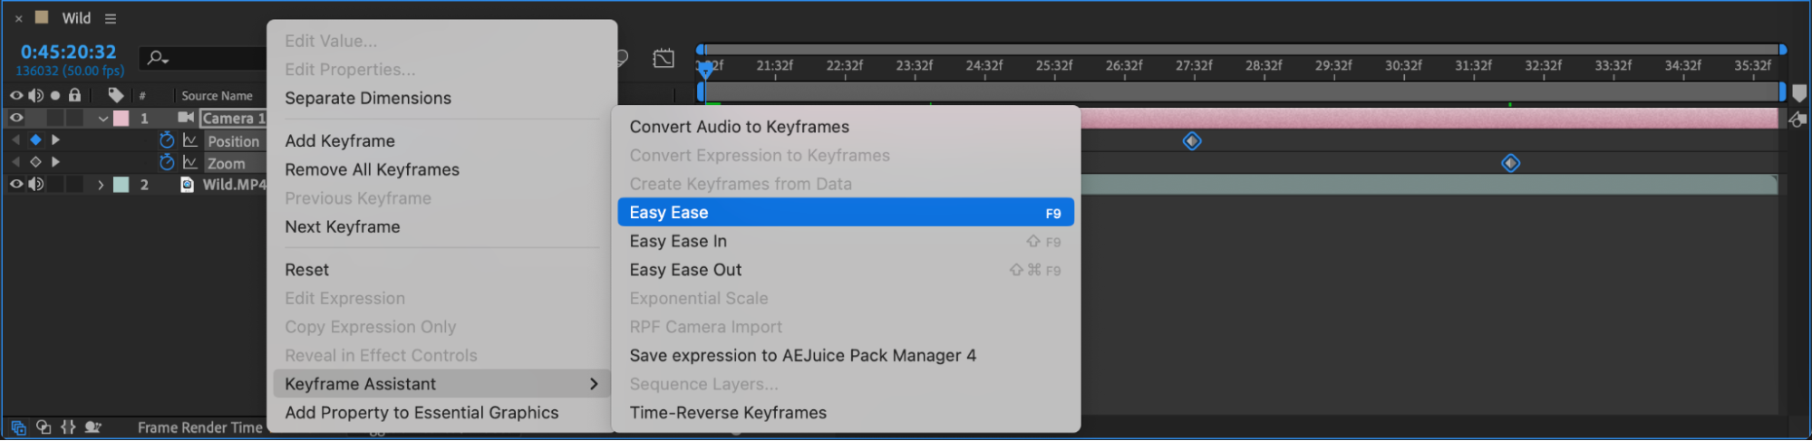
Task: Hide the Wild.MP4 layer video
Action: [16, 184]
